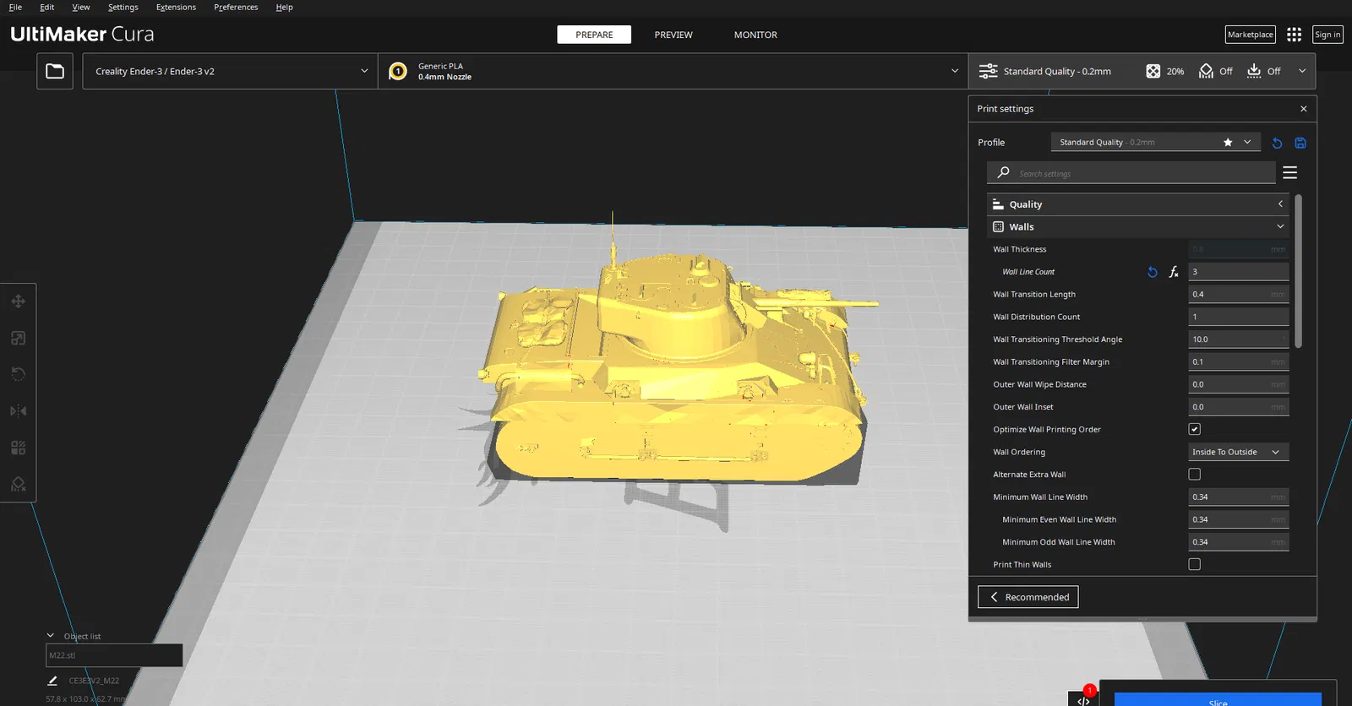This screenshot has width=1352, height=706.
Task: Open the Marketplace
Action: (1250, 35)
